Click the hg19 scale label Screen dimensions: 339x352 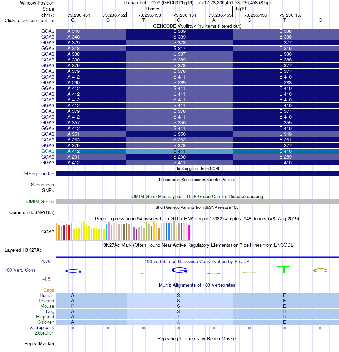point(241,9)
